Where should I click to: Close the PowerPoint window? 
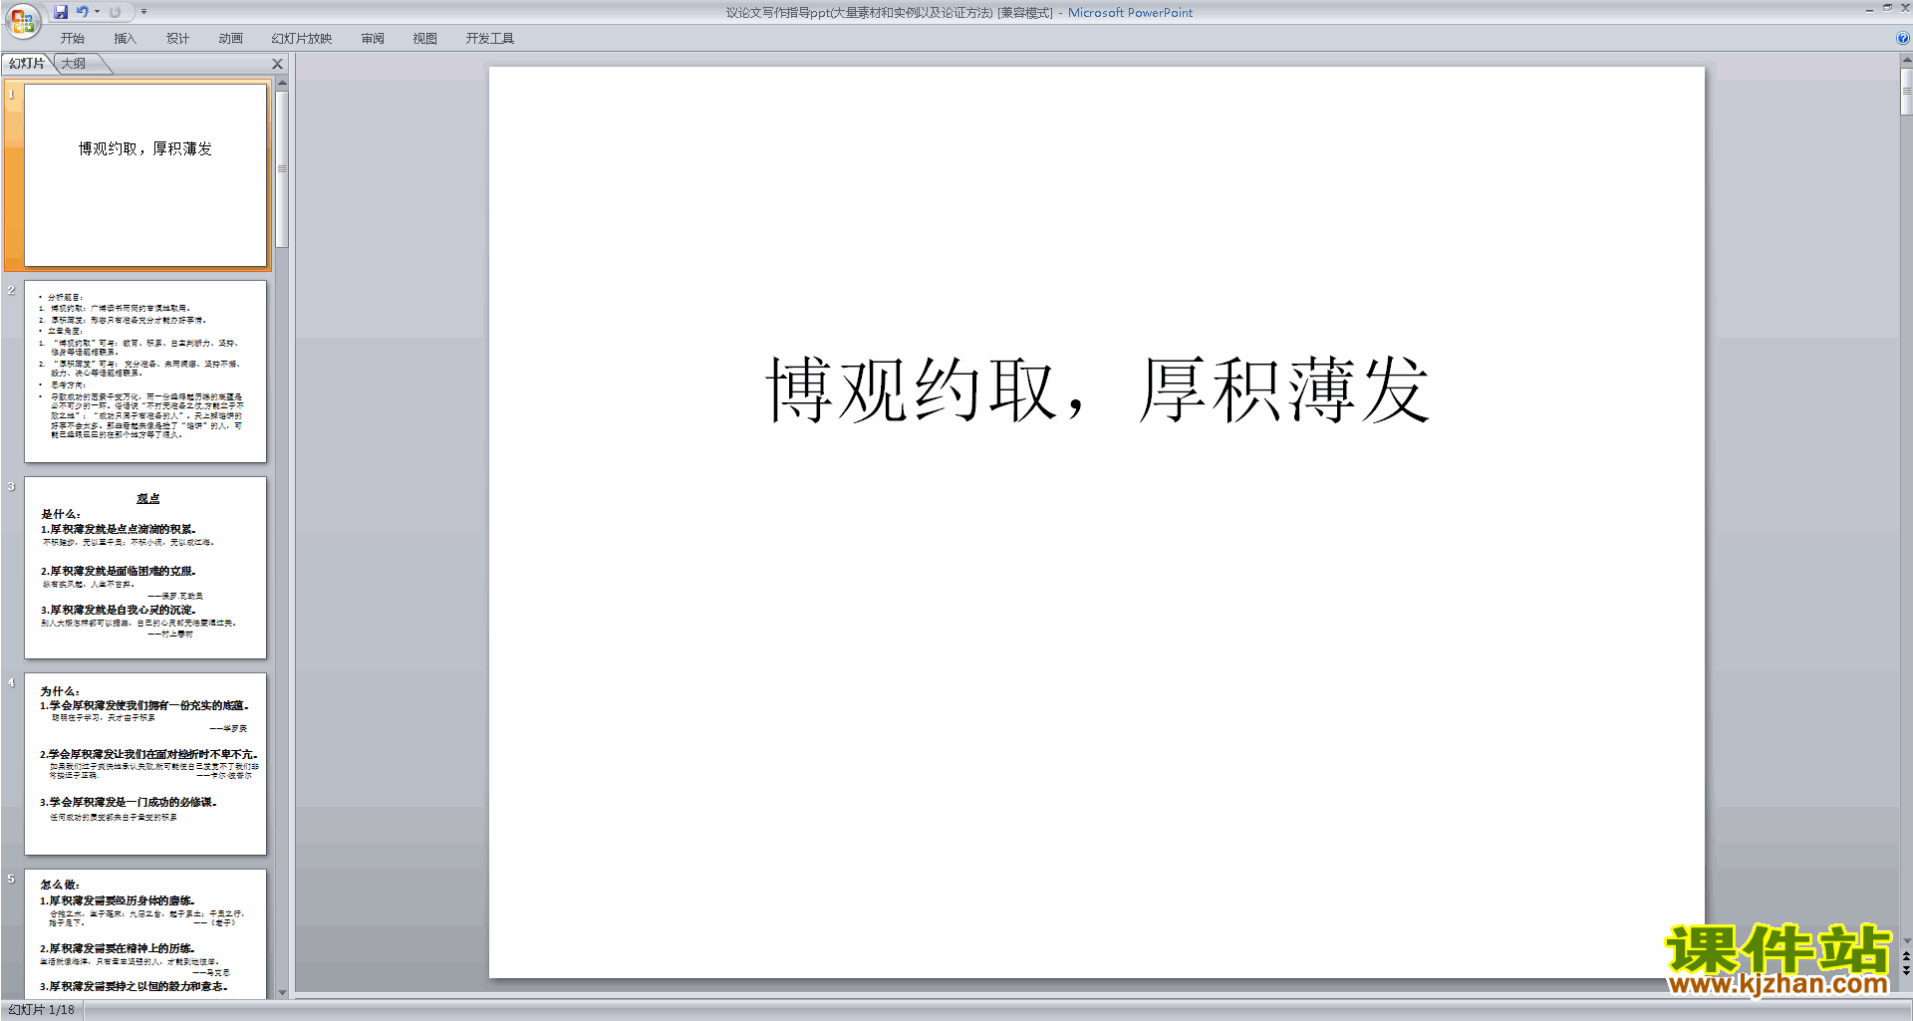point(1905,8)
